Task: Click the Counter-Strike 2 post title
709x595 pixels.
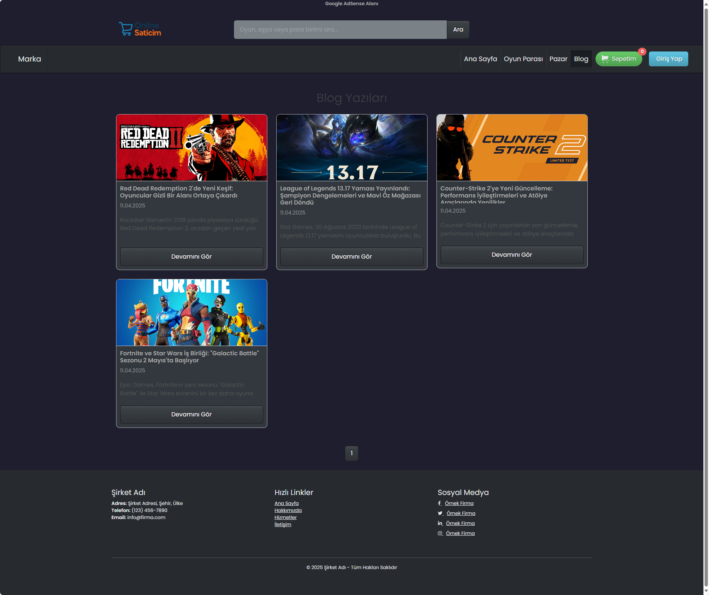Action: point(496,195)
